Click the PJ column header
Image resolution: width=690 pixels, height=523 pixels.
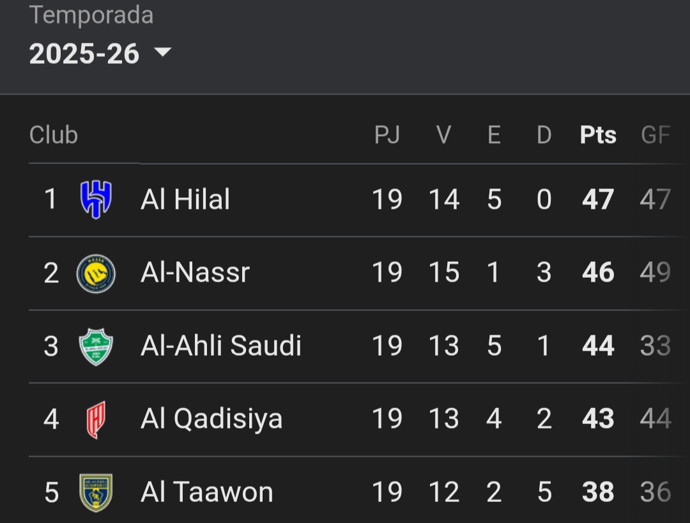[387, 135]
